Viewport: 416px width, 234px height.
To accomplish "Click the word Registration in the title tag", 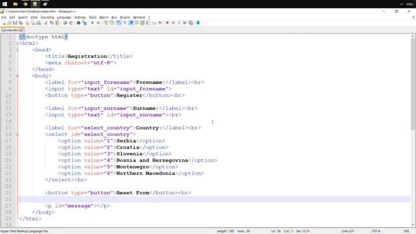I will pos(87,57).
